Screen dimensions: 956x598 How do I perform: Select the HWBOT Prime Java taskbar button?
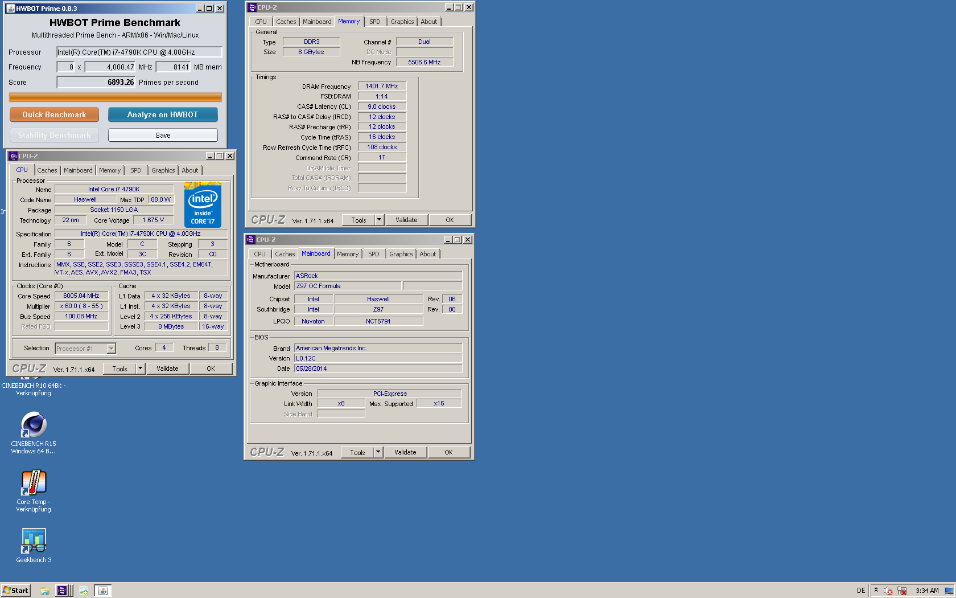click(103, 591)
